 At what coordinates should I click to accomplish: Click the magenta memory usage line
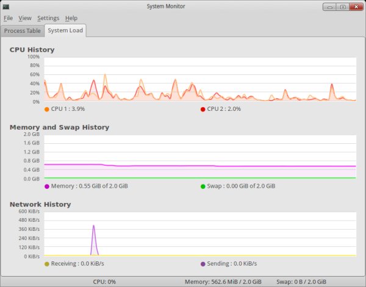click(200, 166)
